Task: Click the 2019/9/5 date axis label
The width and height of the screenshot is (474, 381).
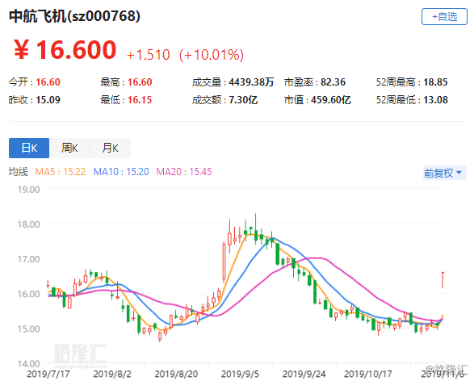Action: 240,374
